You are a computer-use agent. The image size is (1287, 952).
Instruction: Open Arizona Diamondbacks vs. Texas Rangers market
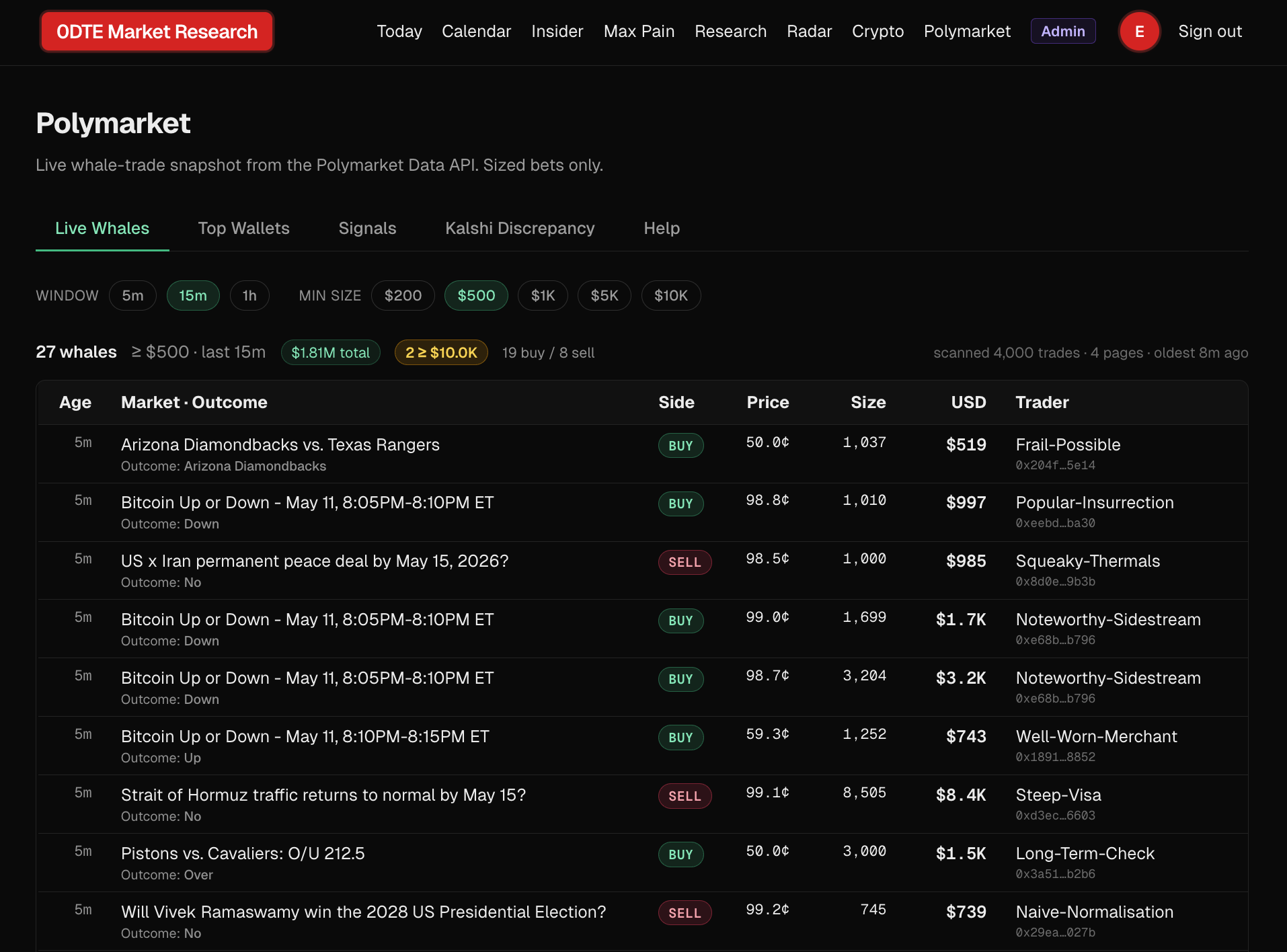(280, 444)
